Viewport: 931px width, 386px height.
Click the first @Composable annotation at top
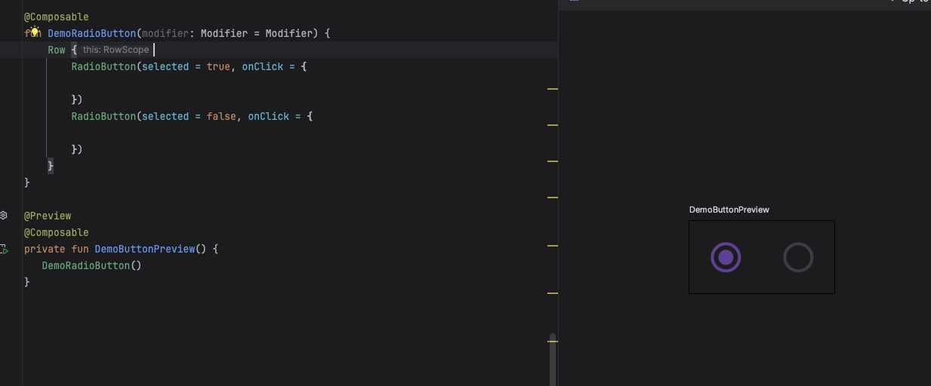(x=56, y=17)
